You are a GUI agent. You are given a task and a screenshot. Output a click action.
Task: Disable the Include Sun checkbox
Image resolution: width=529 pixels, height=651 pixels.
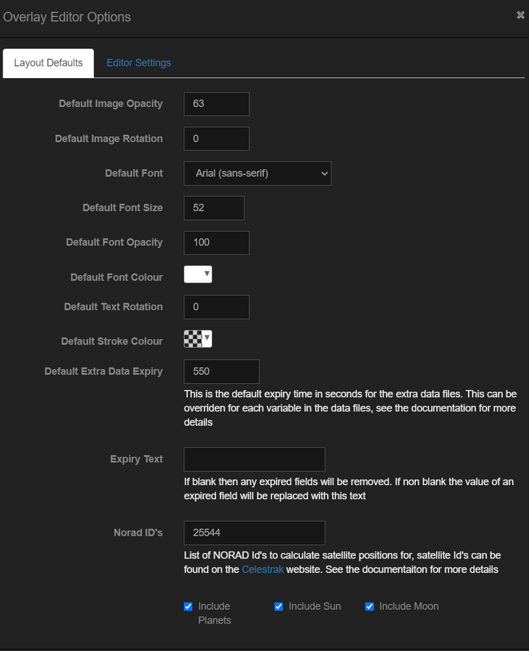[278, 606]
